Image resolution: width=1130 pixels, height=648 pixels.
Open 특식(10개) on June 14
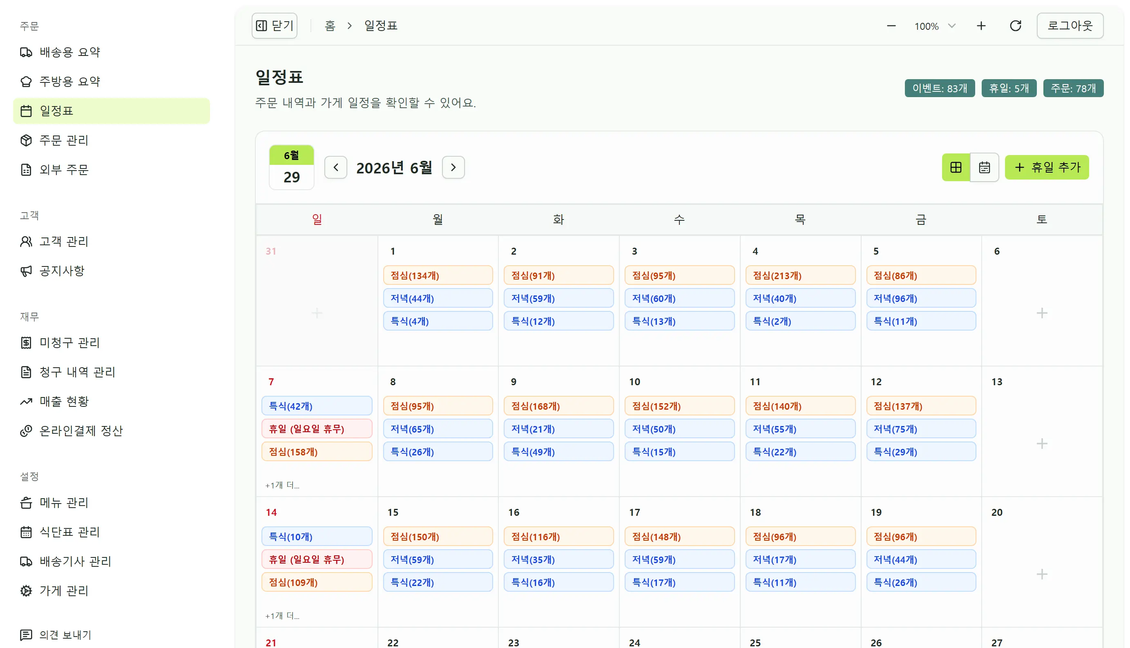(317, 537)
